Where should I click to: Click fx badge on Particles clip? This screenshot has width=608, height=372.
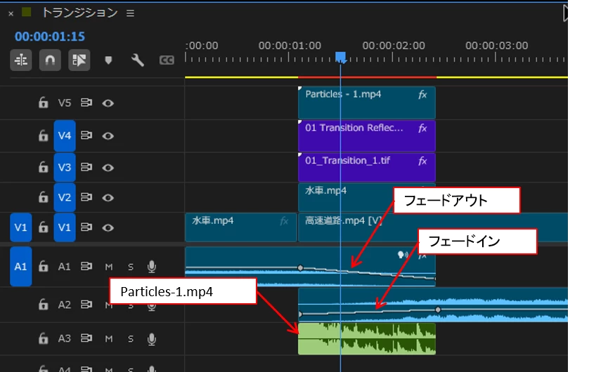[x=422, y=95]
